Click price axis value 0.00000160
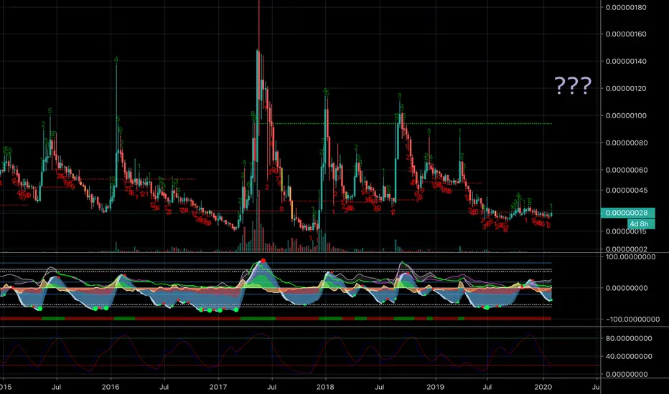This screenshot has height=394, width=669. click(x=626, y=34)
